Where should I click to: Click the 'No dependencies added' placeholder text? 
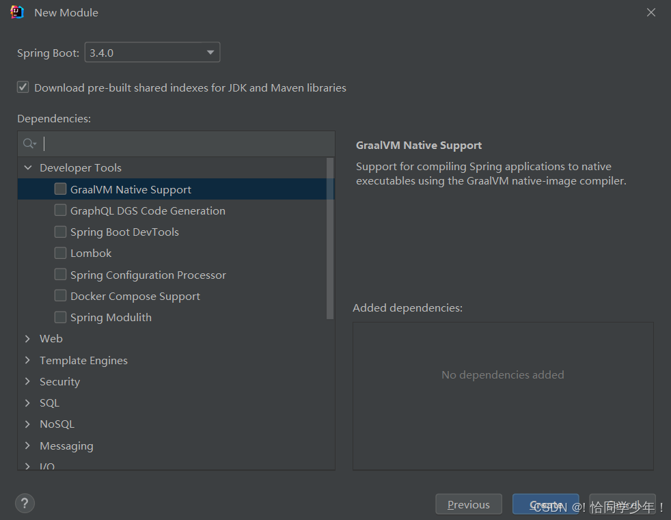503,375
